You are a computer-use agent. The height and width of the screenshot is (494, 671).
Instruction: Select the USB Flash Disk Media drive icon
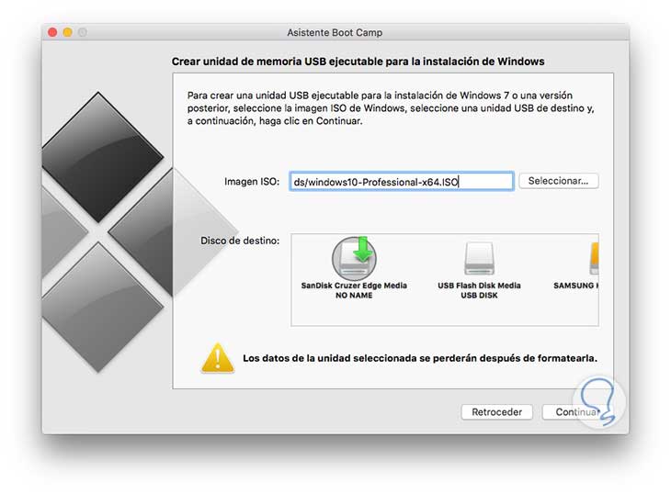point(479,259)
